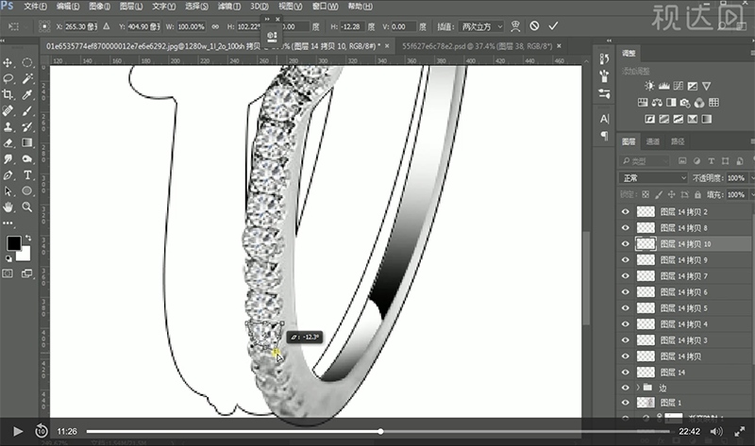Select the Hand tool

[8, 207]
